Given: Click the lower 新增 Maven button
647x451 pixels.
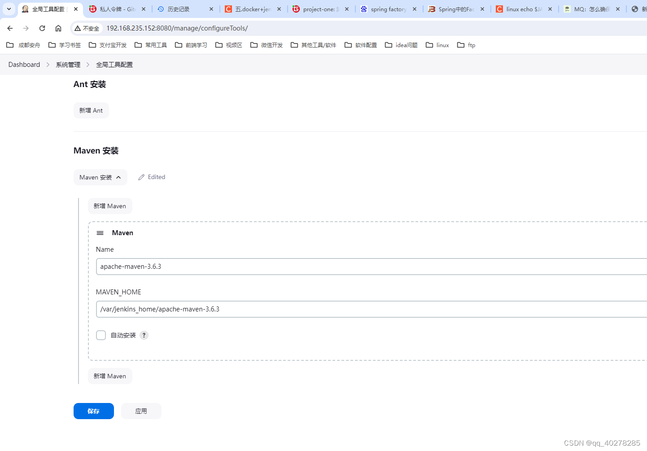Looking at the screenshot, I should coord(110,376).
